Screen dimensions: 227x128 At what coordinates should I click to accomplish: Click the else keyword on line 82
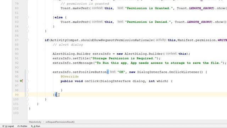pyautogui.click(x=59, y=17)
